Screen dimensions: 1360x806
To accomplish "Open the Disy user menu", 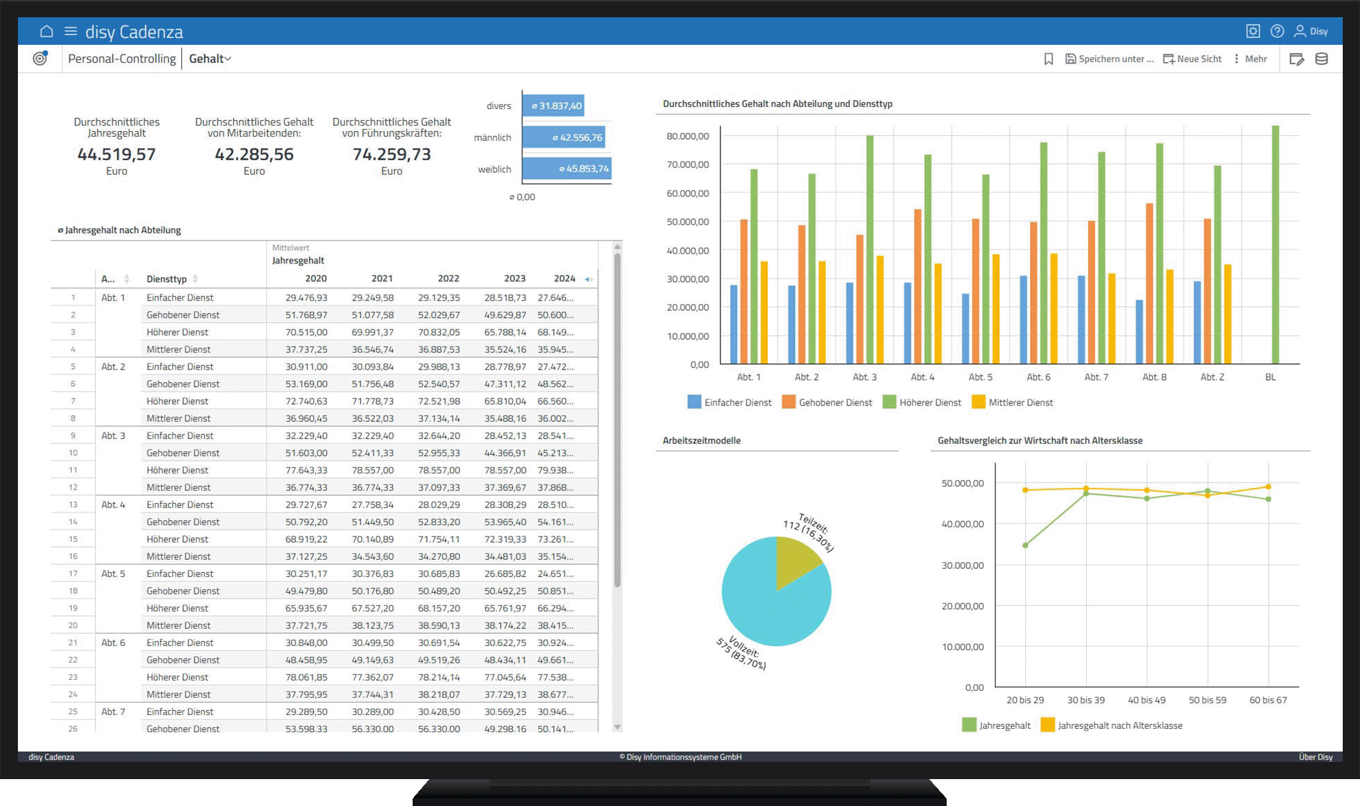I will (1310, 31).
